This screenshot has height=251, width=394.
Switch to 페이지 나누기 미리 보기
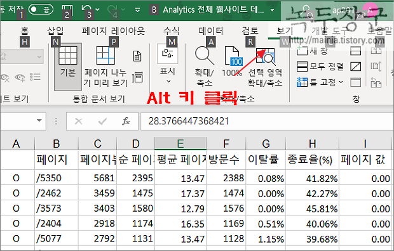point(105,67)
